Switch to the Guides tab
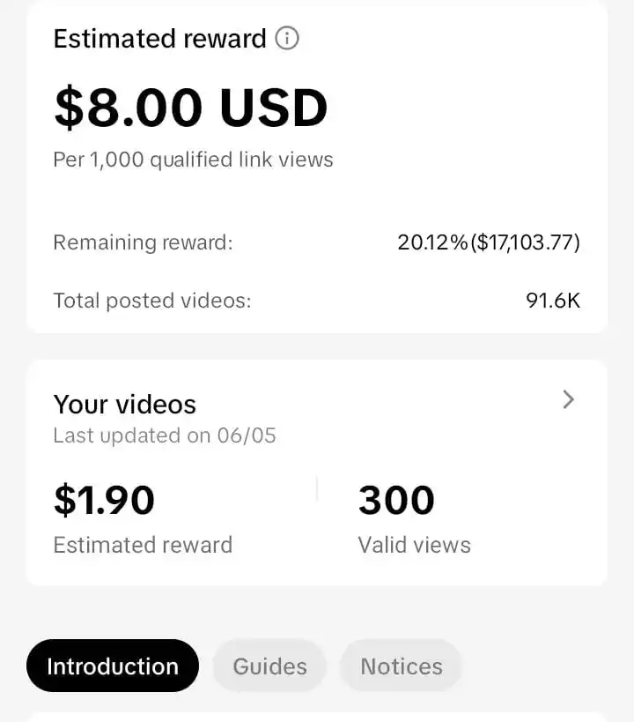 (x=269, y=666)
